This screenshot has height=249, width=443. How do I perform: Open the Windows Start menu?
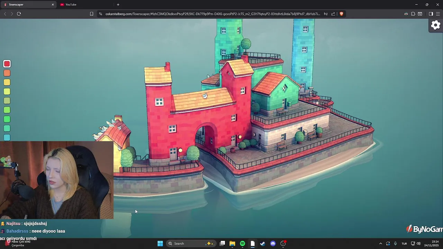[160, 243]
